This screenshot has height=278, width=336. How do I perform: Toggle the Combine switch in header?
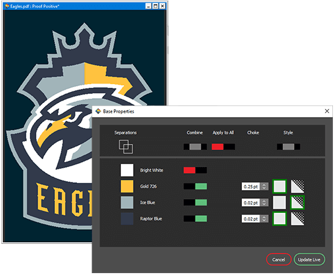coord(195,147)
